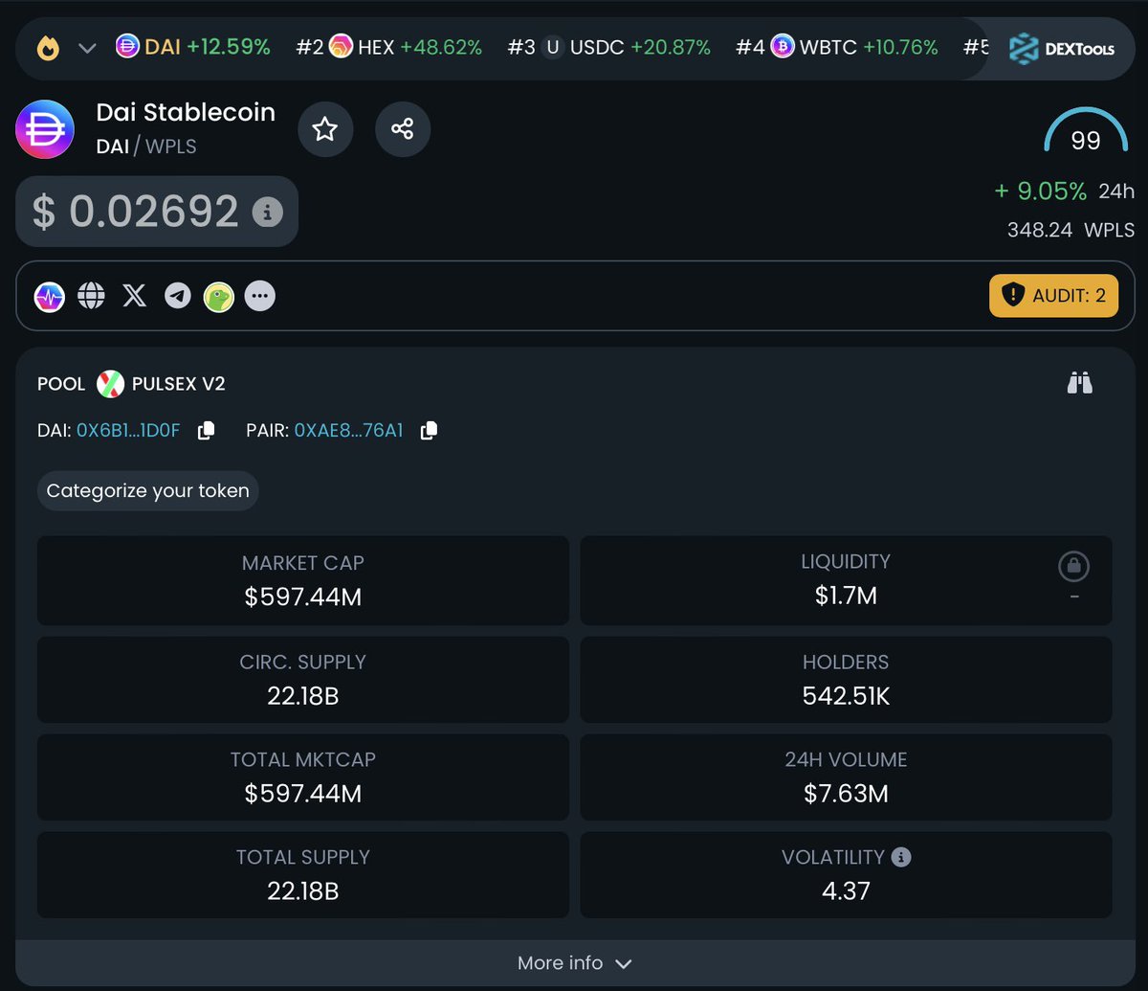
Task: Click the liquidity lock icon
Action: pyautogui.click(x=1073, y=567)
